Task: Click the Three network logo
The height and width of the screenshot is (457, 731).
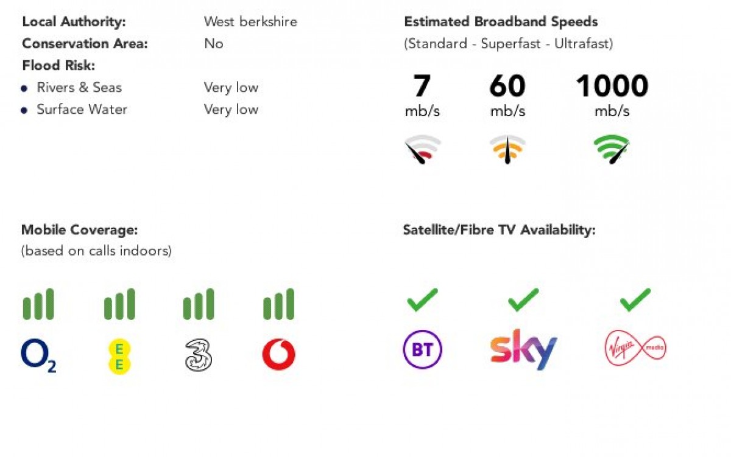Action: pyautogui.click(x=199, y=355)
